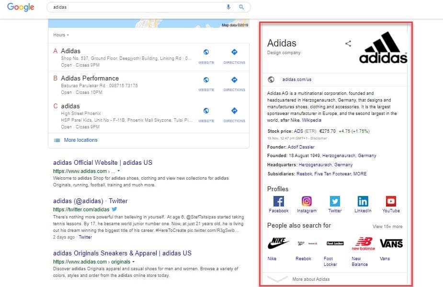The height and width of the screenshot is (287, 443).
Task: Get directions to Adidas Performance
Action: tap(234, 84)
